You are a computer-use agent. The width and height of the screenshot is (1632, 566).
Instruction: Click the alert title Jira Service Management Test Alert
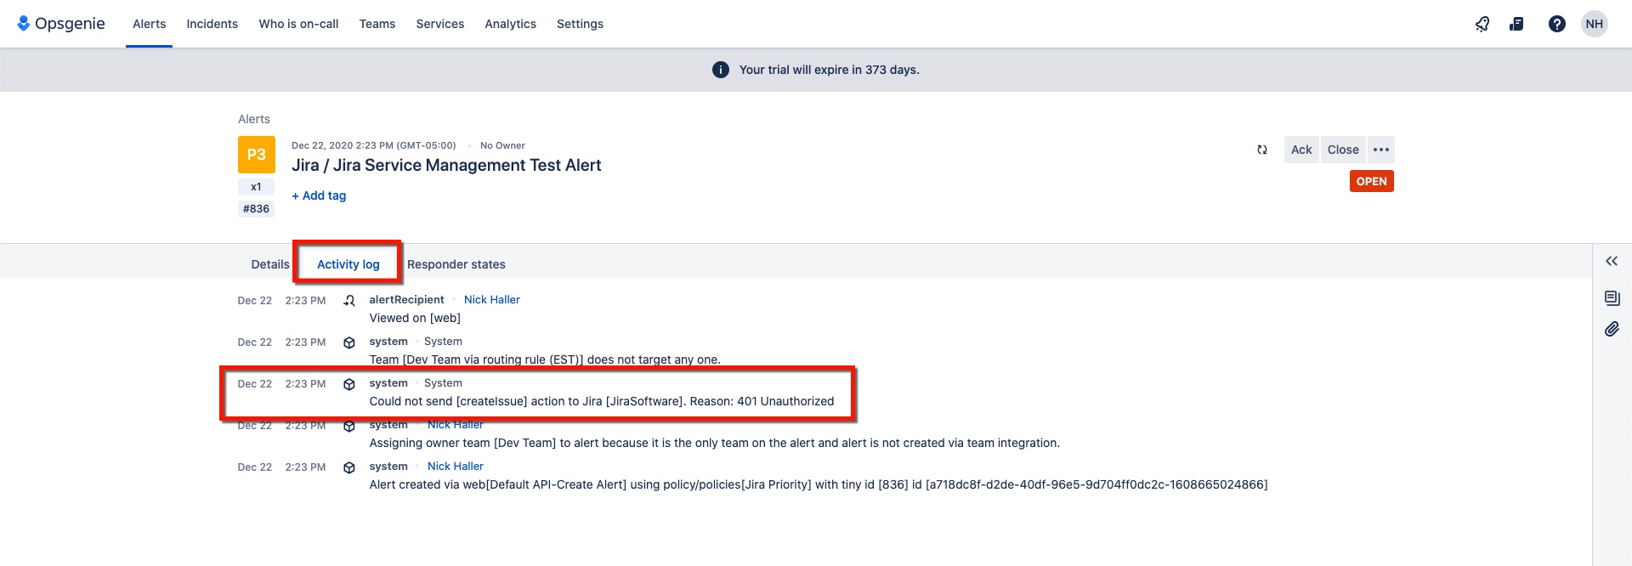coord(446,166)
